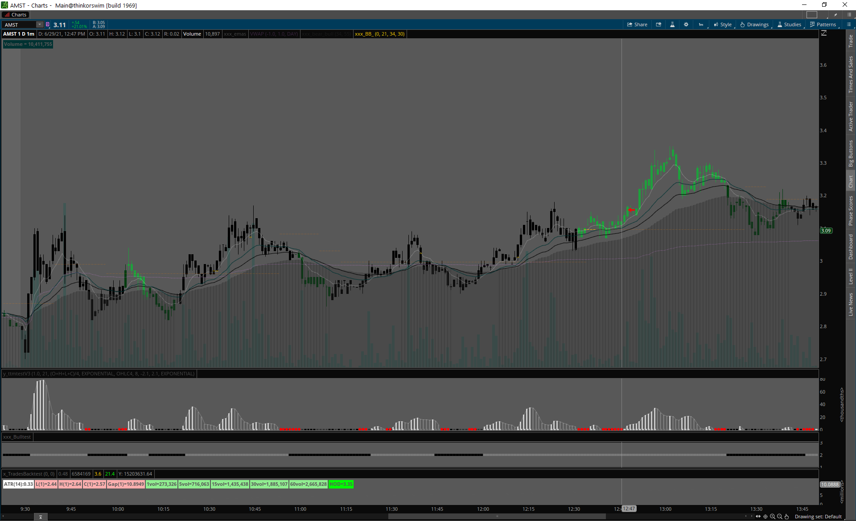Open the chart settings gear icon
The height and width of the screenshot is (521, 856).
(x=686, y=24)
